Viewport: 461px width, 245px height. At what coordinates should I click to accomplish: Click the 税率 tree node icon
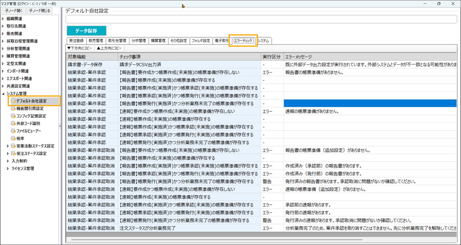13,138
